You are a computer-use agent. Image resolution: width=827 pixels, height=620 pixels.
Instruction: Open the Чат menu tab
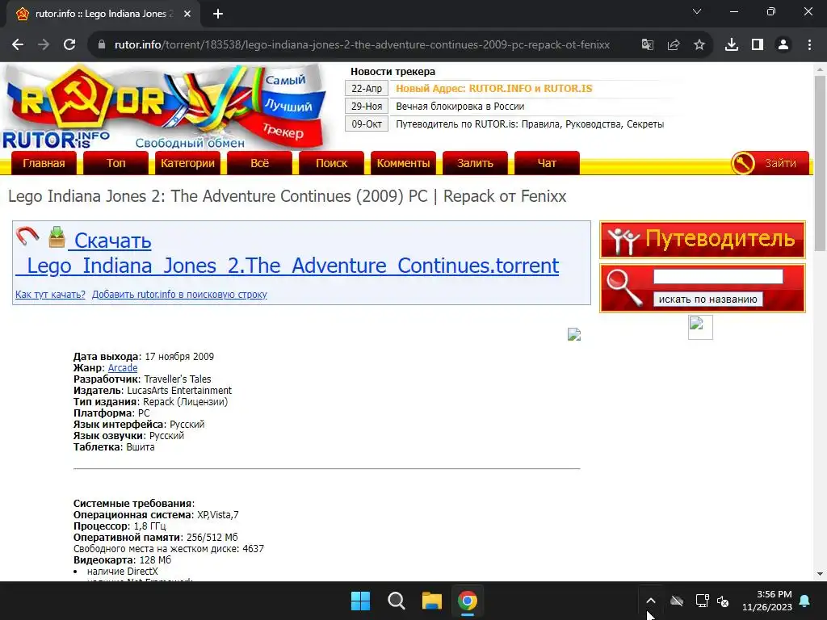(547, 163)
